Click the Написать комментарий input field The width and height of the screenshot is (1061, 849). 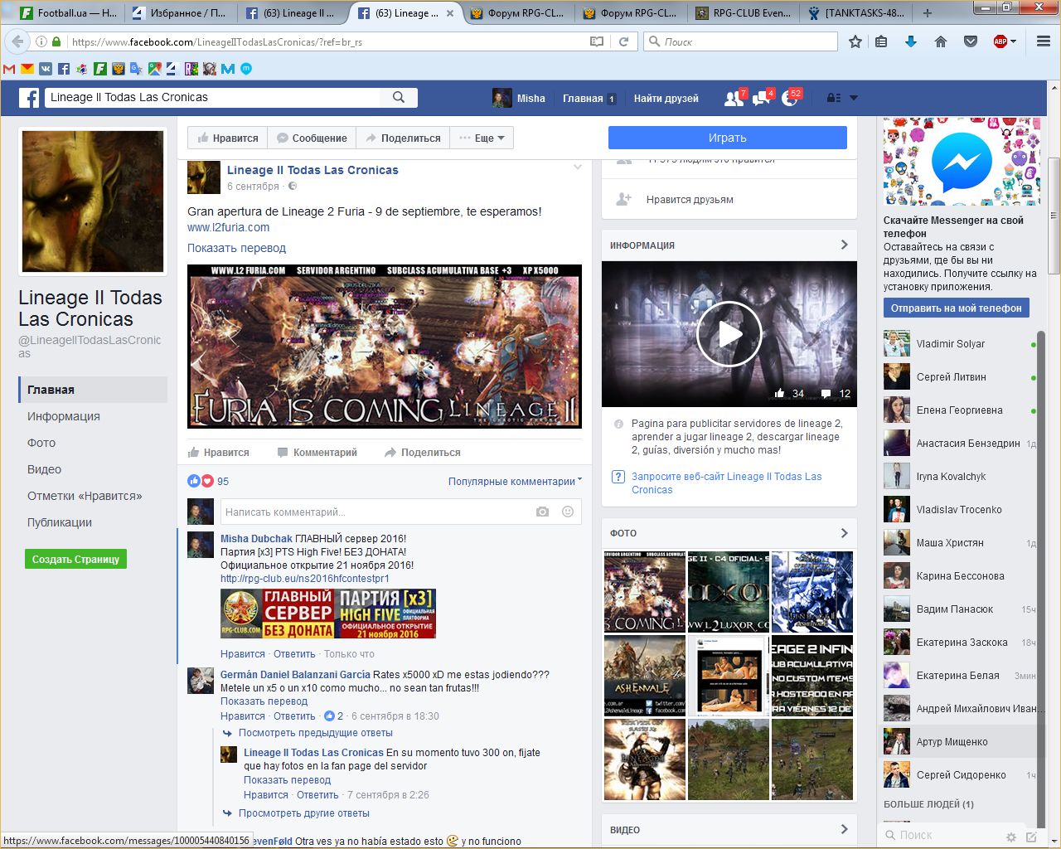click(373, 512)
